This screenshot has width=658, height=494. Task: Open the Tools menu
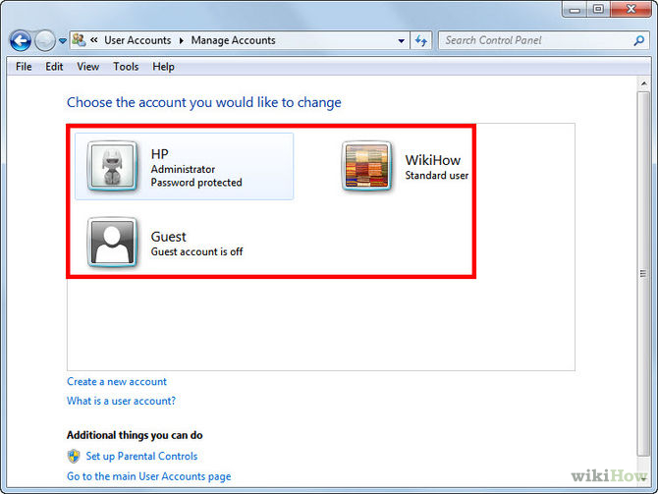[x=126, y=67]
